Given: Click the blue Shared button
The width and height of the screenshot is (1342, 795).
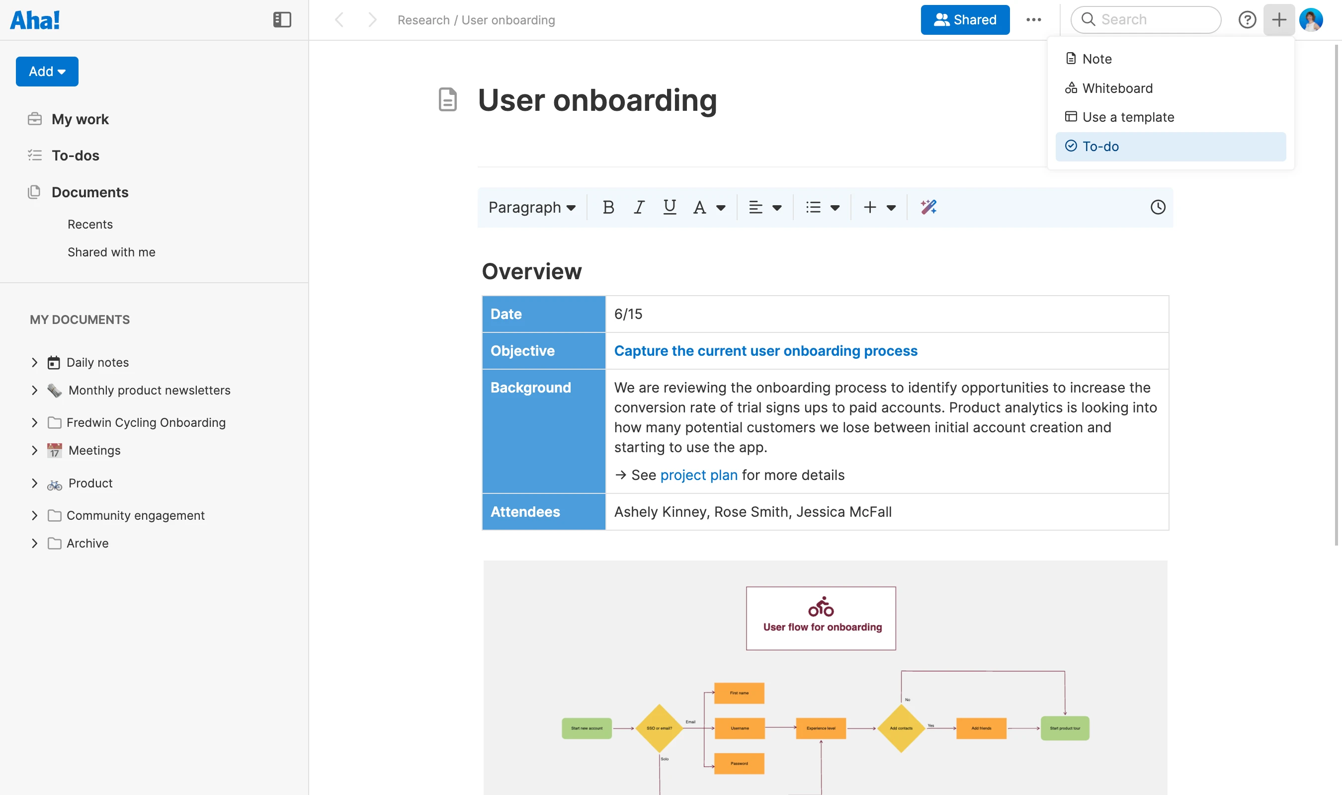Looking at the screenshot, I should point(965,20).
